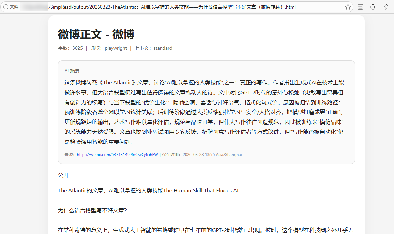The height and width of the screenshot is (234, 394).
Task: Open the Extensions puzzle piece menu
Action: tap(373, 7)
